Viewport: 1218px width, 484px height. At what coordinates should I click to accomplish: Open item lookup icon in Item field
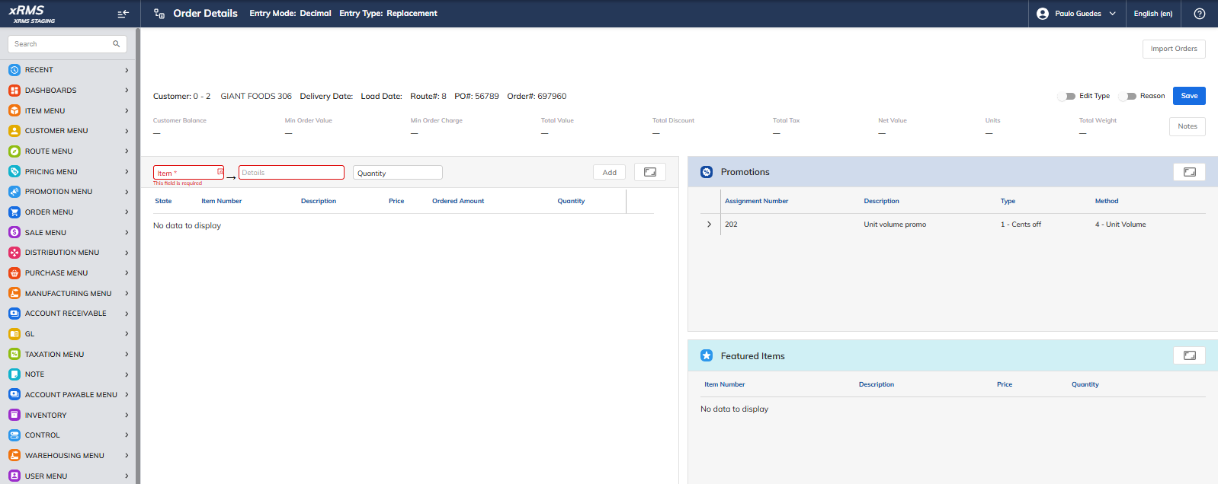coord(220,172)
